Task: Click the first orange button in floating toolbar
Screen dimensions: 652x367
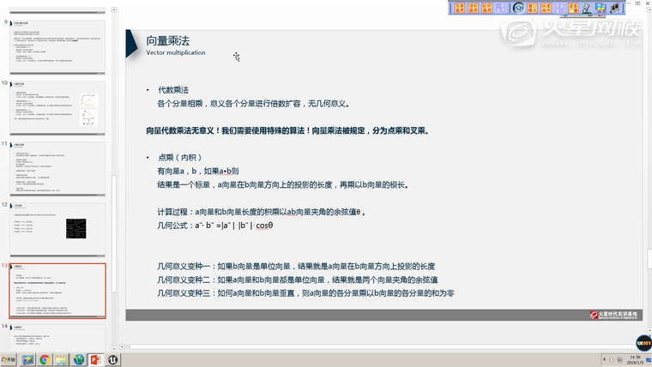Action: (459, 8)
